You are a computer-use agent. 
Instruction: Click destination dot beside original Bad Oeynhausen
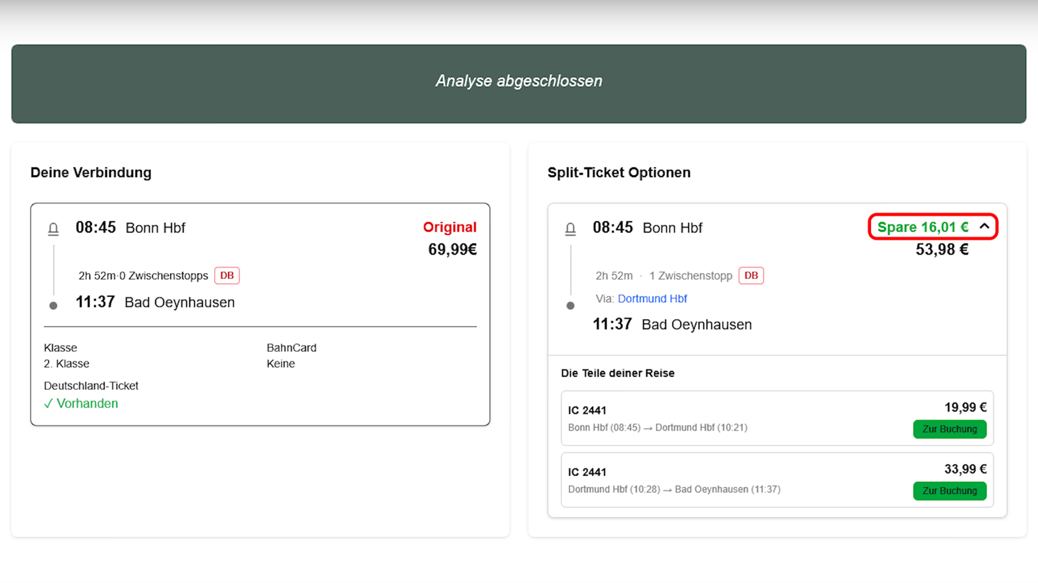tap(53, 306)
